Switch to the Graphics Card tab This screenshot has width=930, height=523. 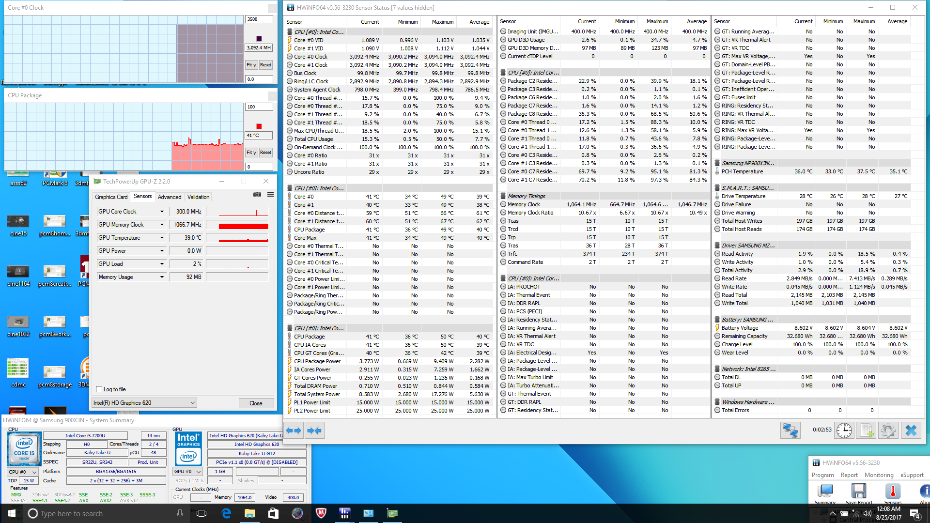click(x=111, y=197)
